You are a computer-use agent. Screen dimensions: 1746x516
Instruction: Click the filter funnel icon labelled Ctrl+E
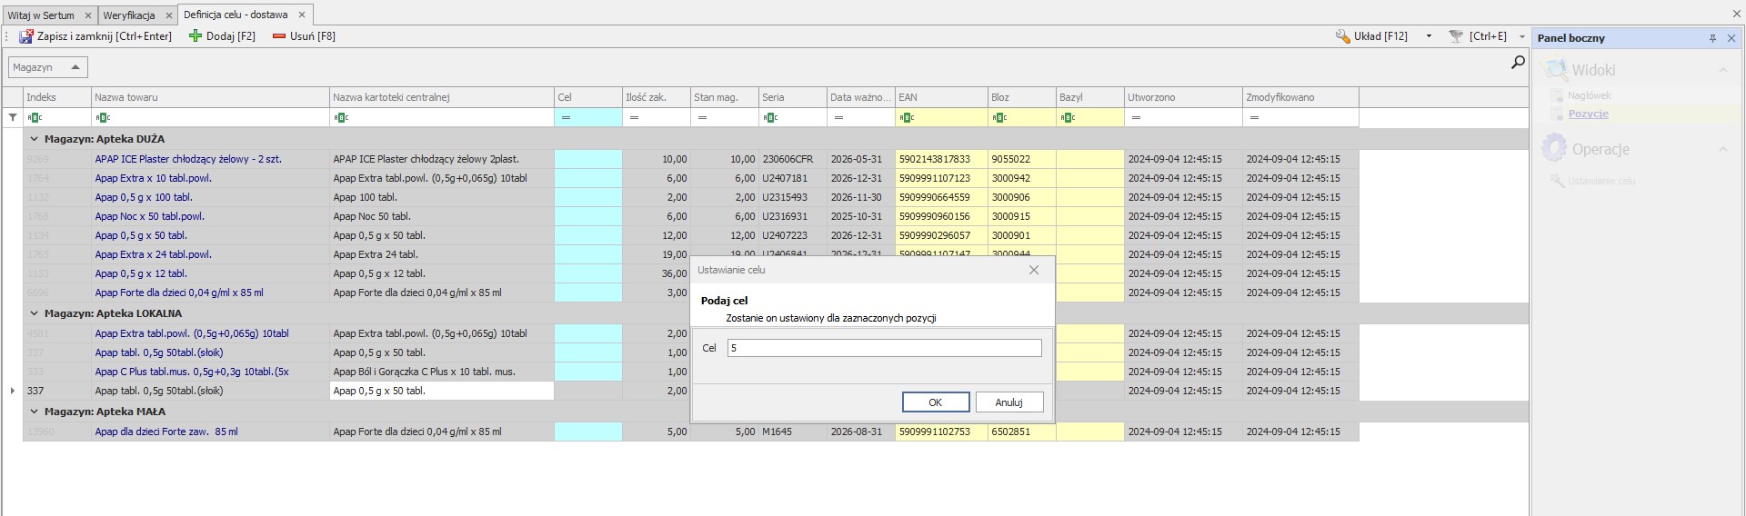1456,36
